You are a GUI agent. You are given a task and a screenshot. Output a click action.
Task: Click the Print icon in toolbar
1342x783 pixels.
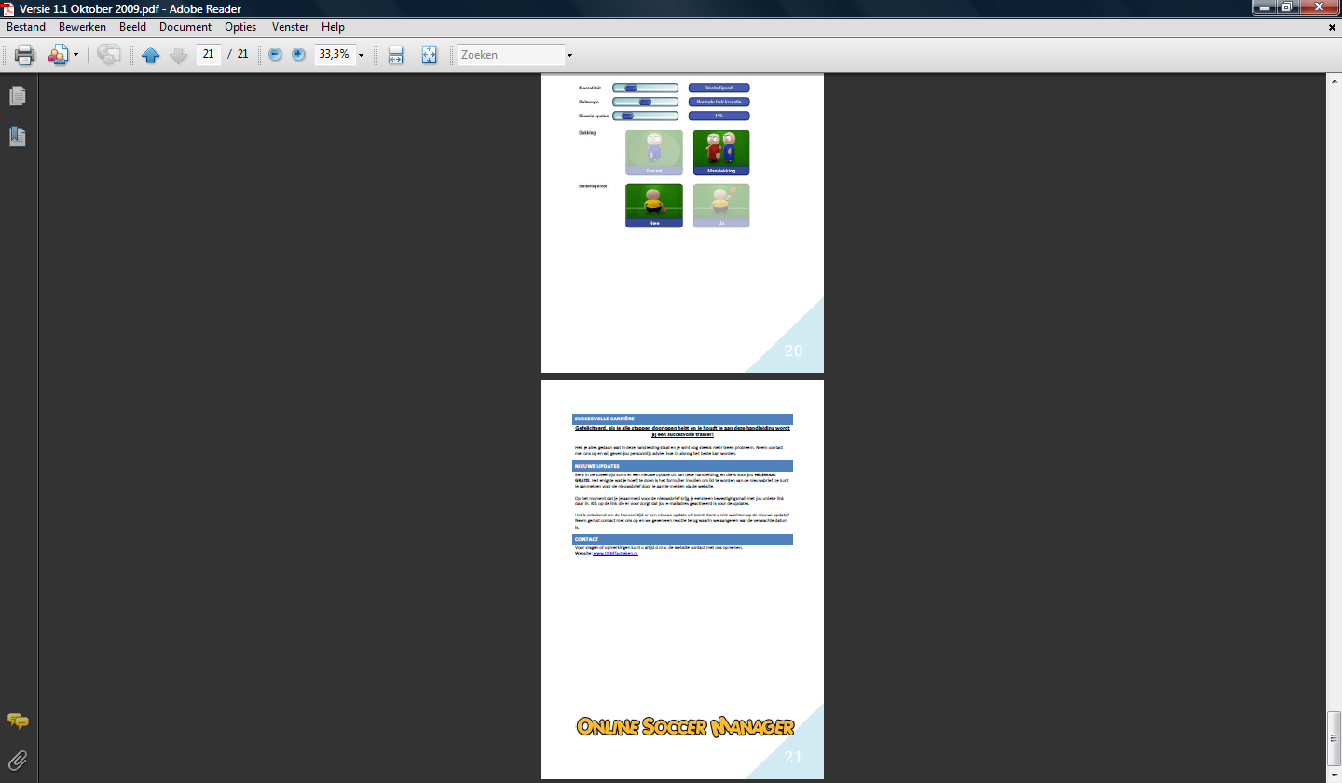(25, 55)
